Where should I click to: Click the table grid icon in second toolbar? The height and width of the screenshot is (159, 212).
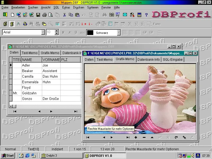58,24
